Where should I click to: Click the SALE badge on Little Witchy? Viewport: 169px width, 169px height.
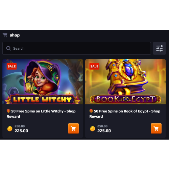[x=11, y=66]
